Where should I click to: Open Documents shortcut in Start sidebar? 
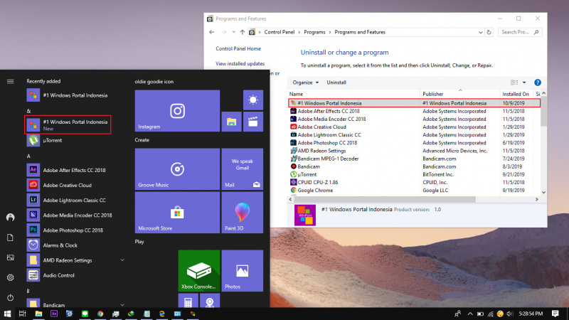(x=10, y=238)
